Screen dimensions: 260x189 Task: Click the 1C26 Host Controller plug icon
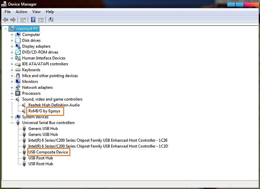pos(24,140)
